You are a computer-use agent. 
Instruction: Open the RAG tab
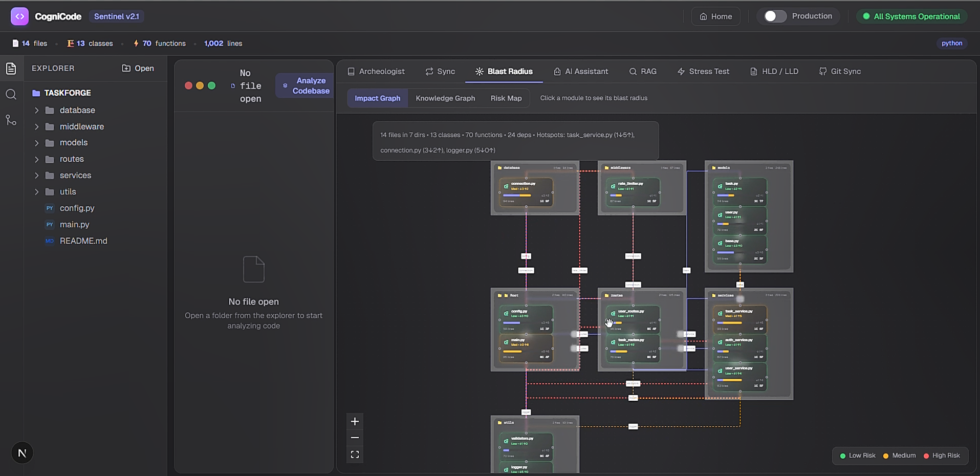(643, 72)
